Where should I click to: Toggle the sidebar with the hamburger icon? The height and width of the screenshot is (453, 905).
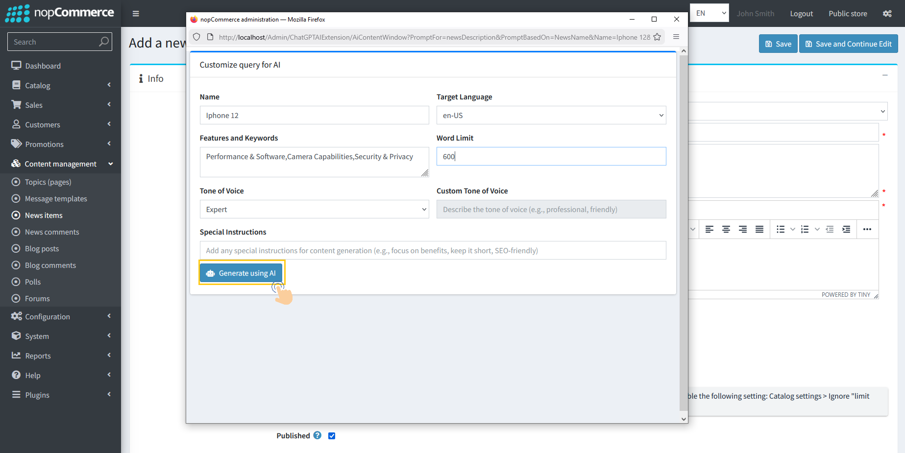click(136, 13)
